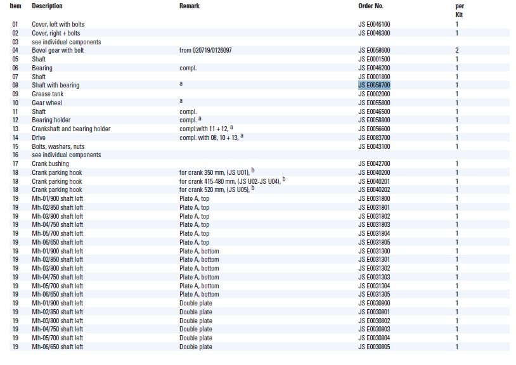The image size is (516, 365).
Task: Select order number JS E0046300
Action: [x=374, y=33]
